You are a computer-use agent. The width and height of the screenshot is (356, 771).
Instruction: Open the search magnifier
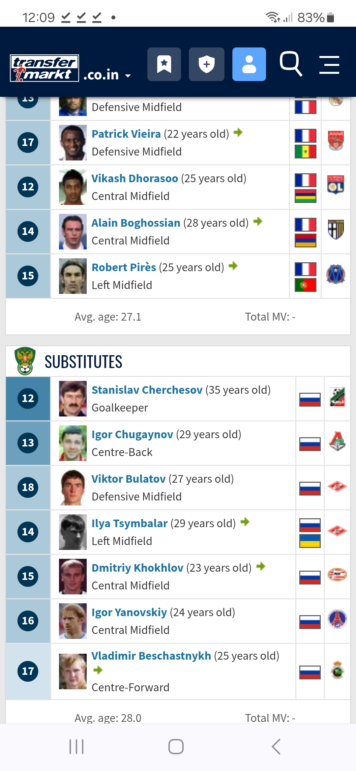tap(291, 64)
